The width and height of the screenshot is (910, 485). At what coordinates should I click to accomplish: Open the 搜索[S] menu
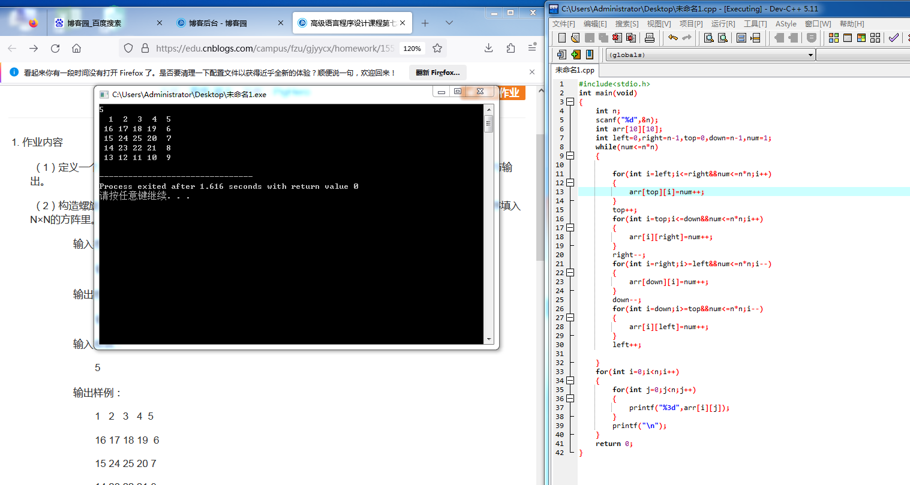pos(627,24)
